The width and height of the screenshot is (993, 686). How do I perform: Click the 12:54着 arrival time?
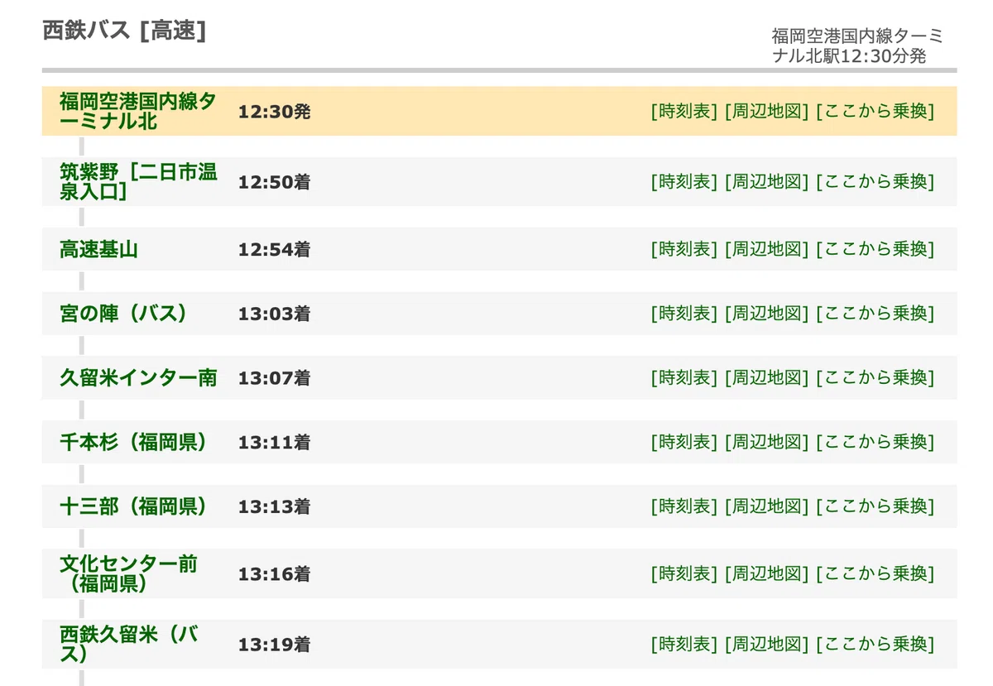click(x=274, y=249)
